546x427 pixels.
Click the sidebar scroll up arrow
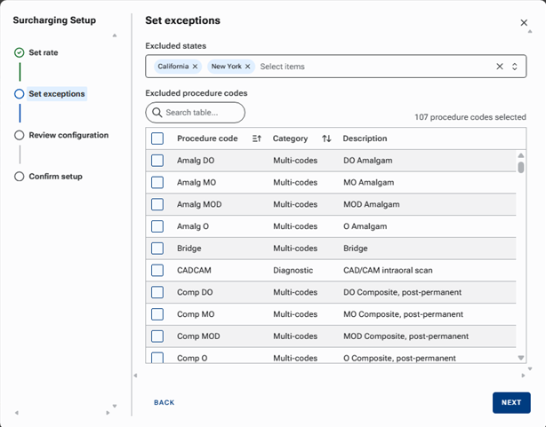pyautogui.click(x=115, y=36)
